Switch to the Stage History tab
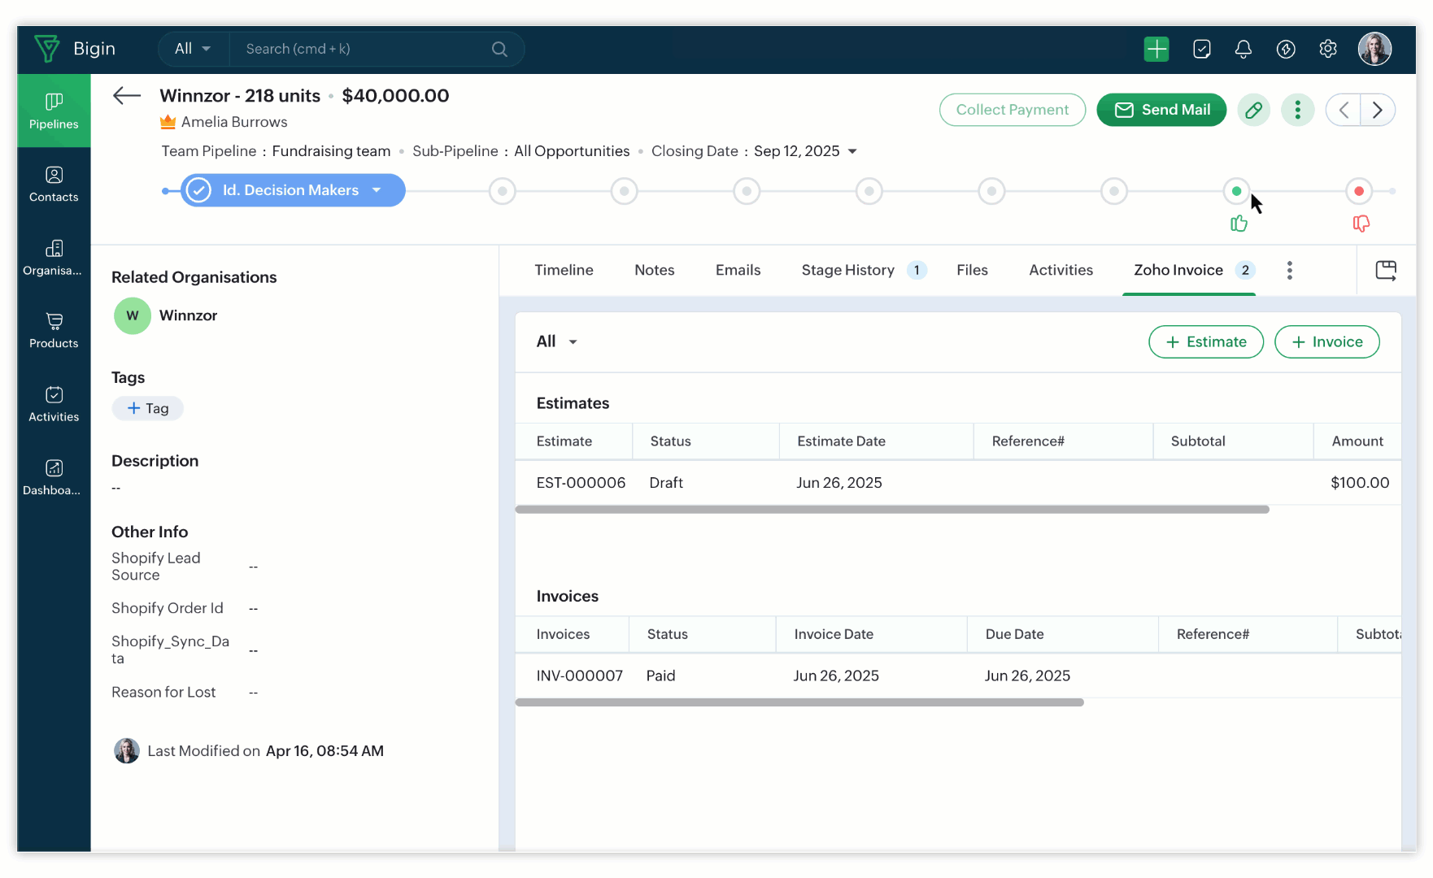 click(847, 270)
